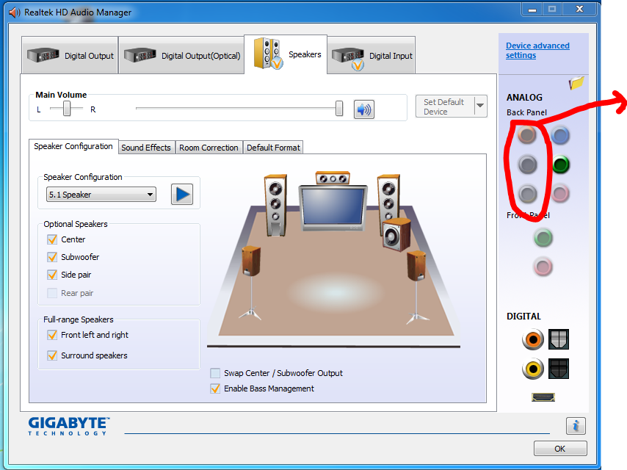Select the blue back panel jack
The height and width of the screenshot is (470, 627).
[x=559, y=136]
